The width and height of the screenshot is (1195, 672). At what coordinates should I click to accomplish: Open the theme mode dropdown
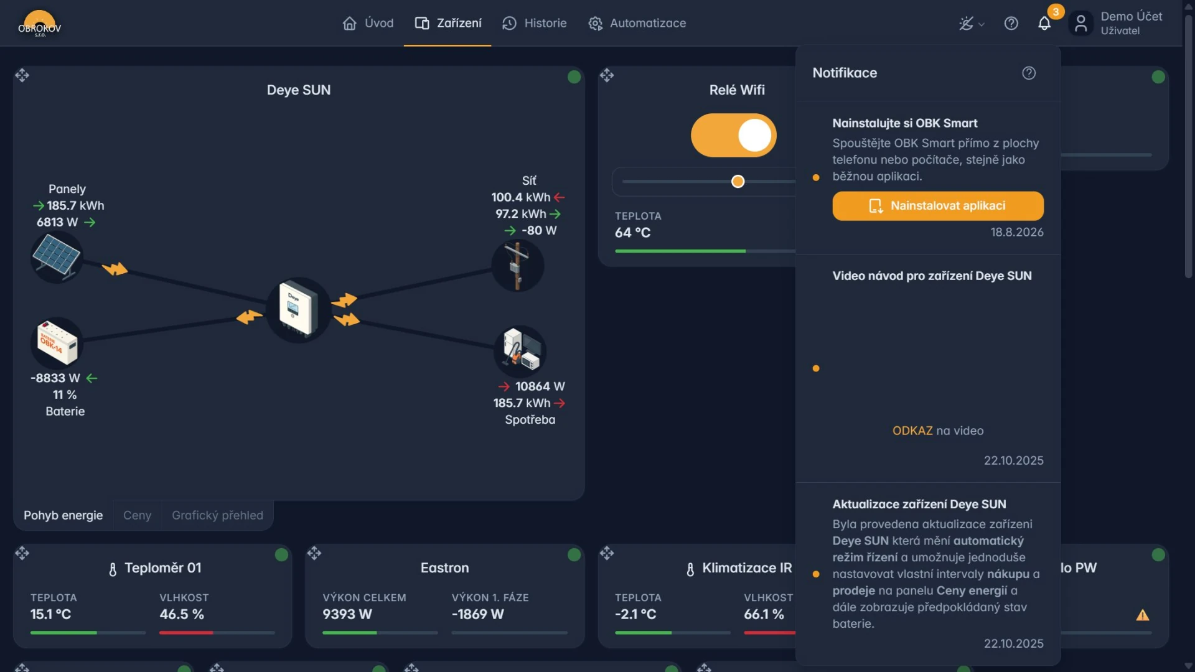(972, 24)
